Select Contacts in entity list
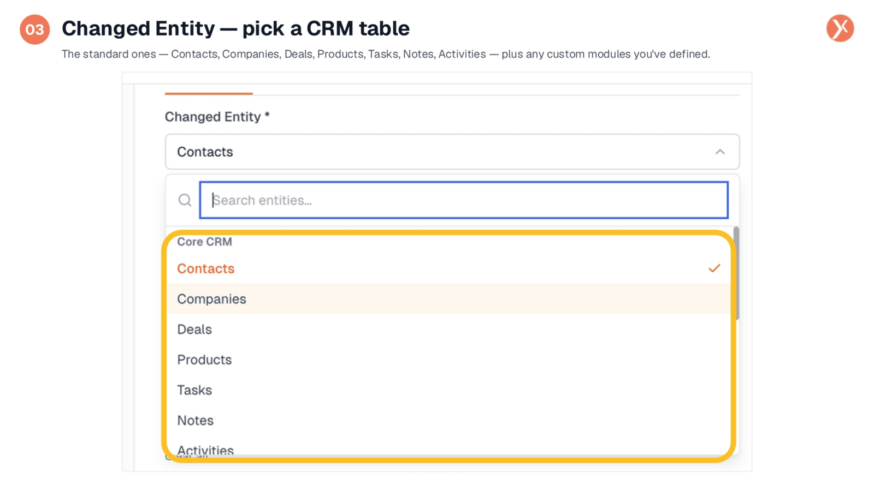 [448, 268]
